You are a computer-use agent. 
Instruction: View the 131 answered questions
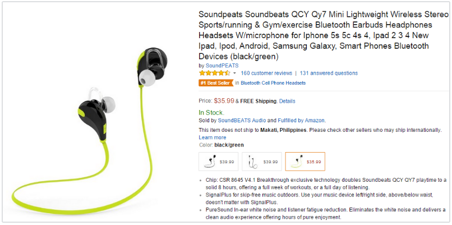click(x=329, y=73)
